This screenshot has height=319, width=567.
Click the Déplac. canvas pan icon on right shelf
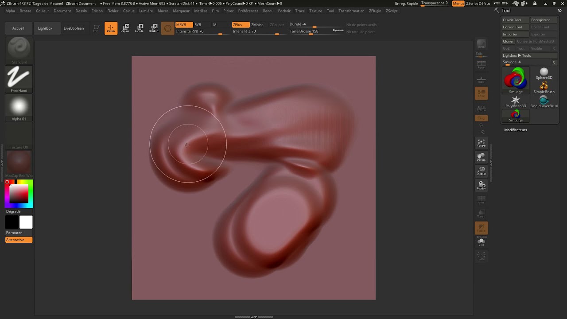tap(481, 157)
